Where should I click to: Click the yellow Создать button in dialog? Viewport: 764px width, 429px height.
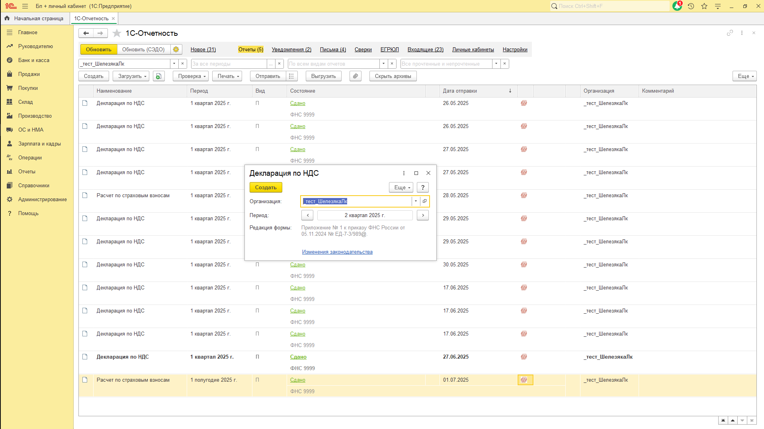[266, 187]
